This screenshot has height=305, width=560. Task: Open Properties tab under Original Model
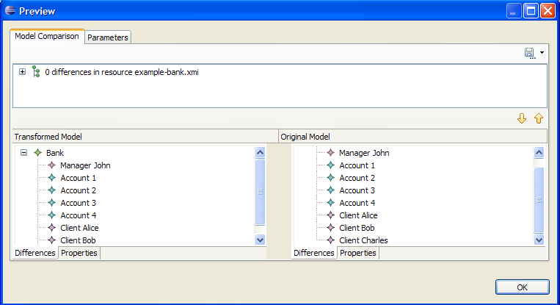(x=357, y=253)
